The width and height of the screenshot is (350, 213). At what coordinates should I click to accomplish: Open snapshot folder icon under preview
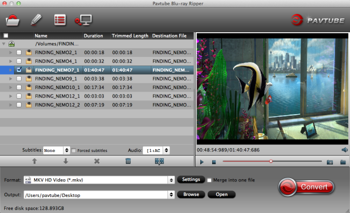pyautogui.click(x=343, y=162)
